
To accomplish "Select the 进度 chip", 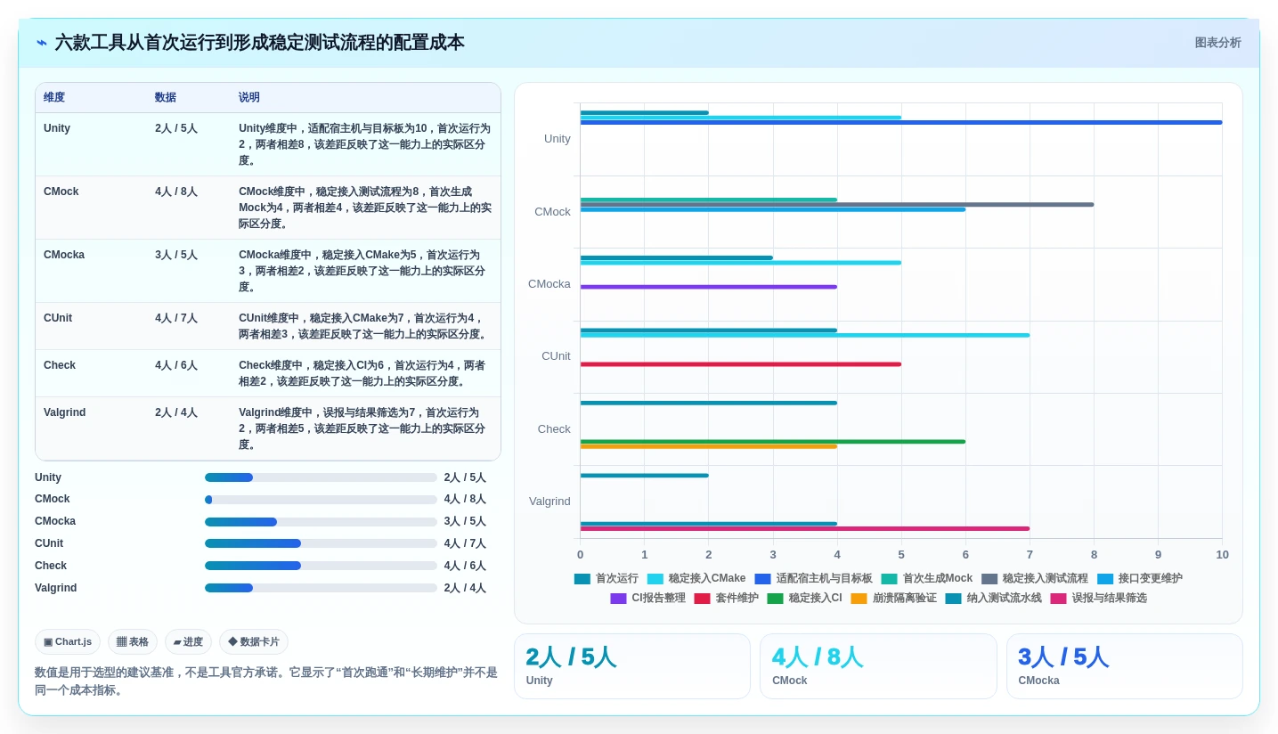I will [188, 642].
